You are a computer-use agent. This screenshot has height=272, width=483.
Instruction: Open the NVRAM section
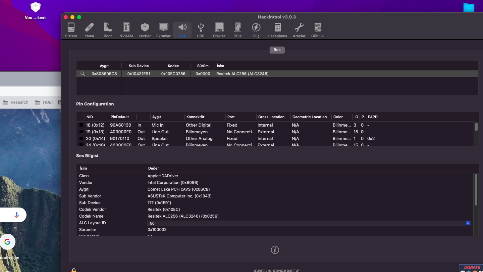(x=126, y=30)
